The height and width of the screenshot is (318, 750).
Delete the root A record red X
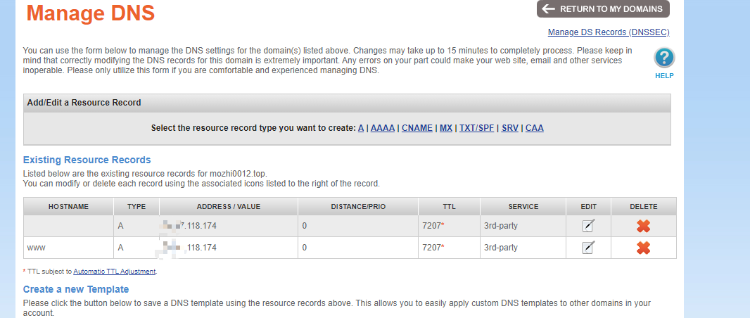[x=643, y=226]
